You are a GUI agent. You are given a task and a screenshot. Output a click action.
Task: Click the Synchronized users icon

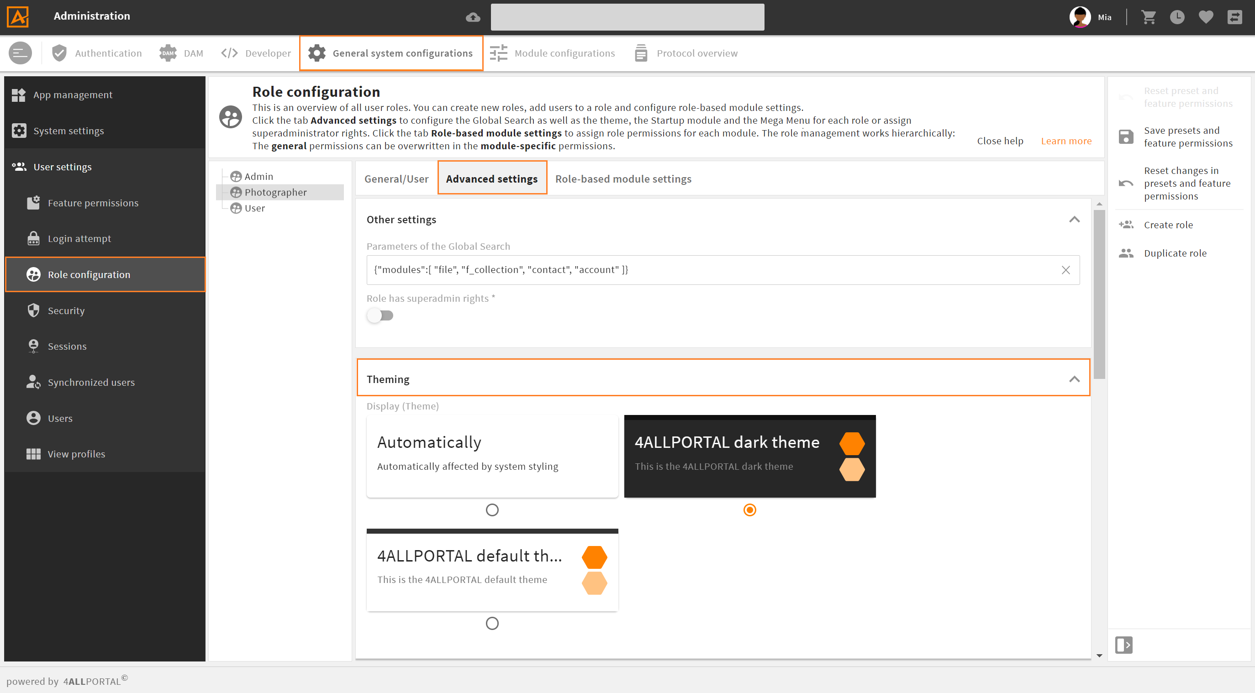tap(33, 382)
